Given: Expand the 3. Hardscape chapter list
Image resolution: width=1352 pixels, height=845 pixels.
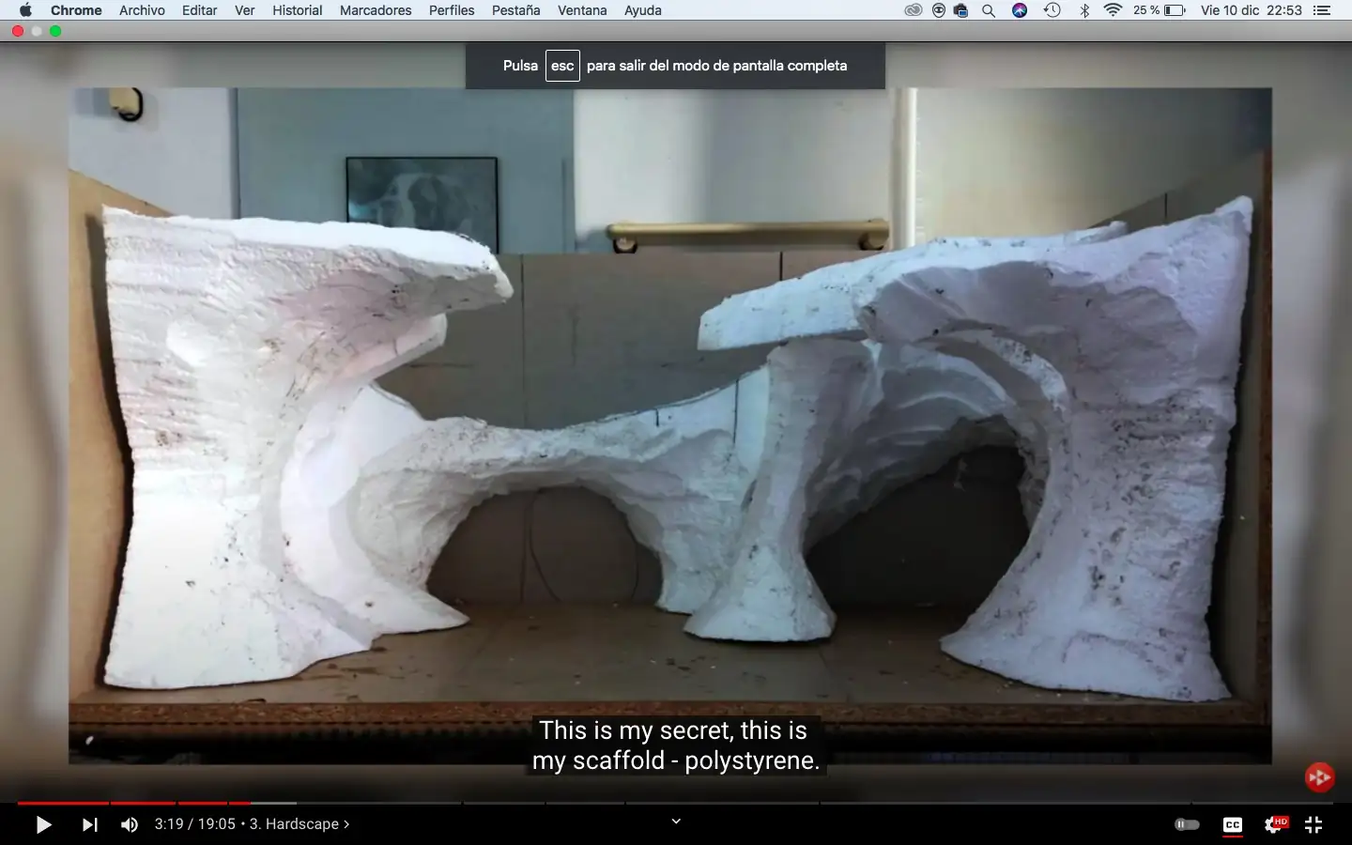Looking at the screenshot, I should click(300, 824).
